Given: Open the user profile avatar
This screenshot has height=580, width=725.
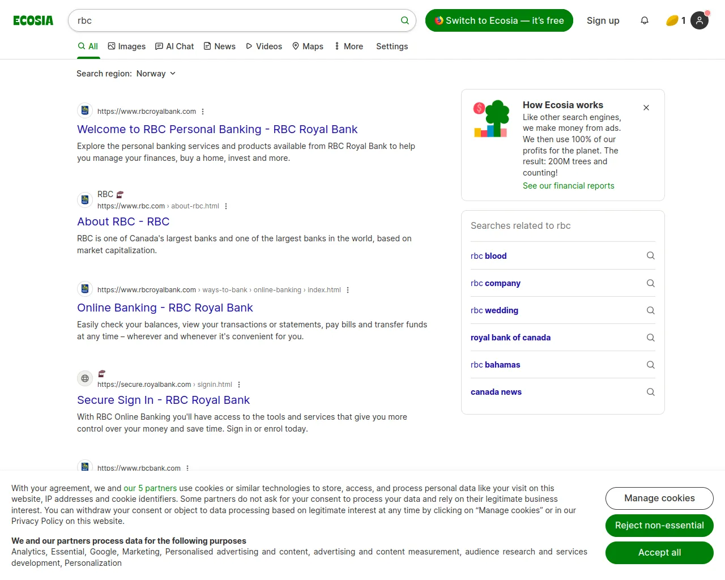Looking at the screenshot, I should click(x=700, y=20).
